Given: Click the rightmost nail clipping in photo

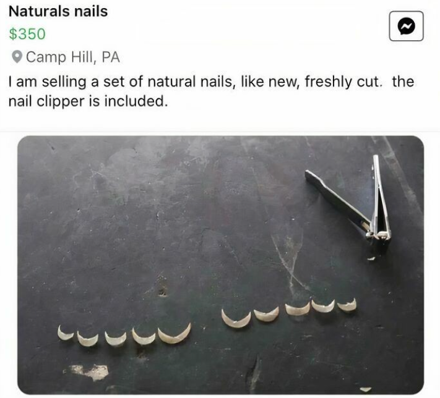Looking at the screenshot, I should (347, 305).
